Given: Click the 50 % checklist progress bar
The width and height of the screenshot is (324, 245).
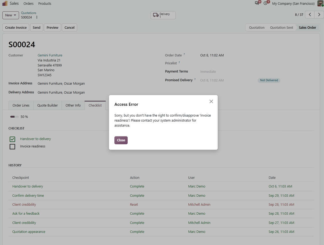Looking at the screenshot, I should pyautogui.click(x=14, y=117).
